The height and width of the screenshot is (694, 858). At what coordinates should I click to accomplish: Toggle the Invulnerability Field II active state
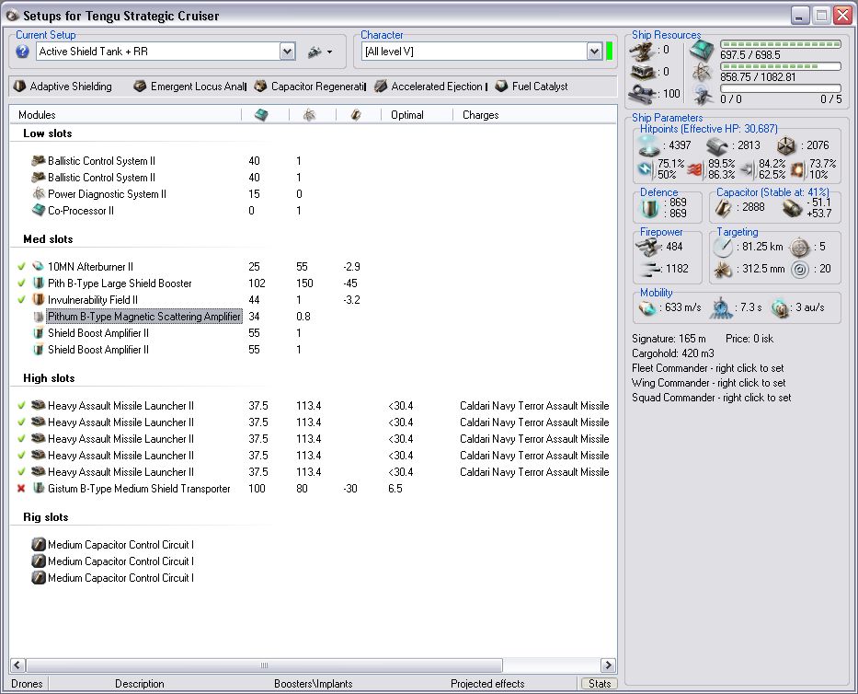(x=21, y=300)
